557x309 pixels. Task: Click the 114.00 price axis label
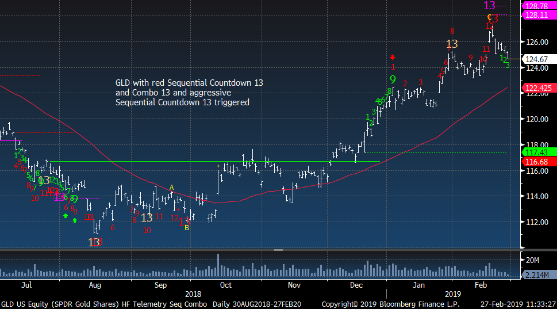click(537, 196)
